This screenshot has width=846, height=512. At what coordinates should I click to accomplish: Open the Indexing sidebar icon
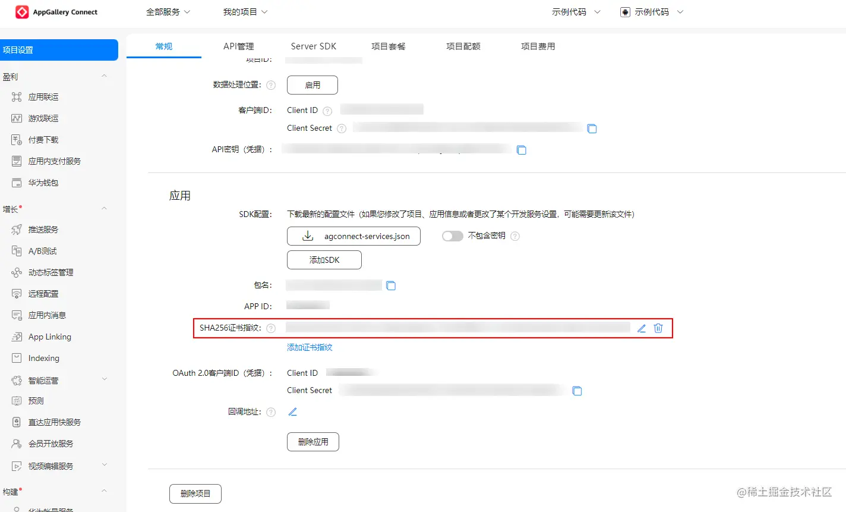pos(17,358)
